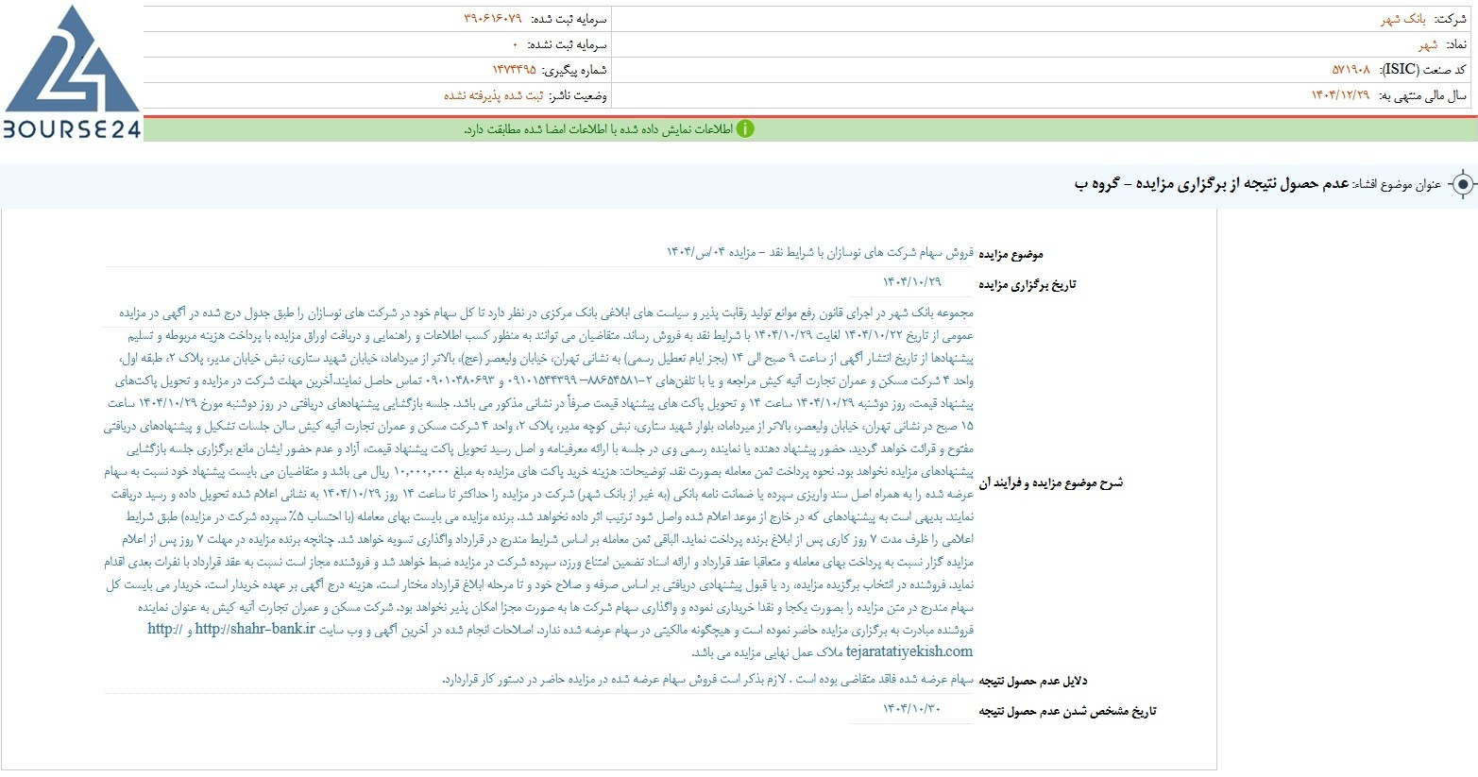Click the fiscal year end date 1404/12/29

(1340, 95)
